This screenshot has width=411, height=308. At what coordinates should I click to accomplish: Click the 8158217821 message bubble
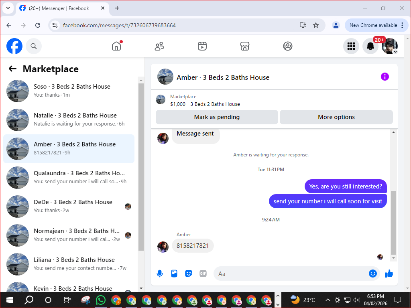click(193, 246)
